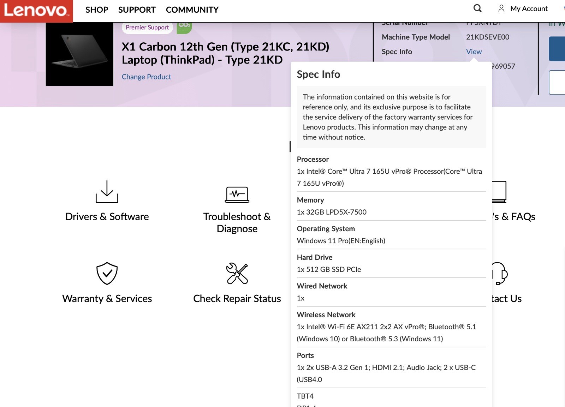The width and height of the screenshot is (565, 407).
Task: Click the Wired Network heading
Action: (x=322, y=286)
